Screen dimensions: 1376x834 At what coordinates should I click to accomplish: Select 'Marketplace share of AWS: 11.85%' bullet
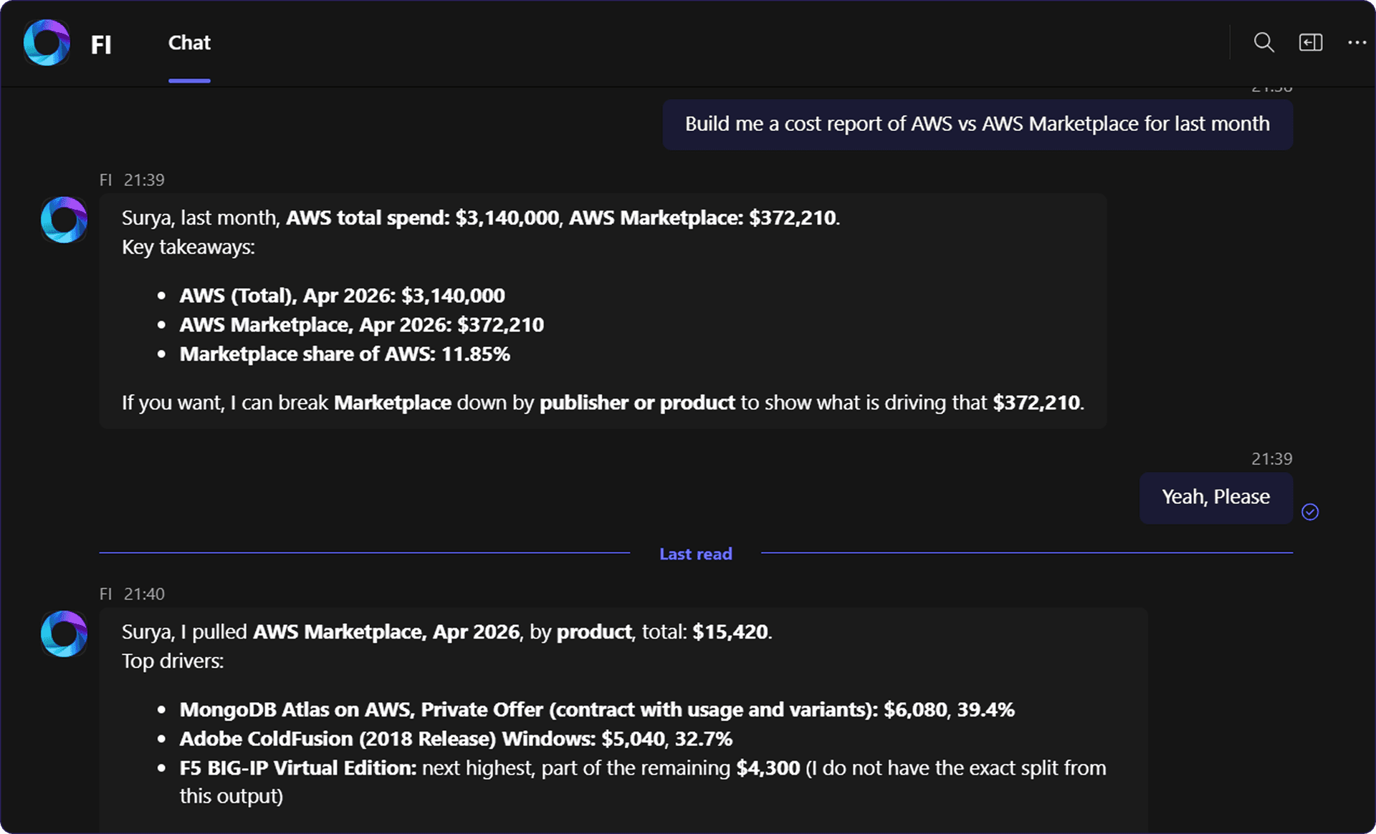click(345, 354)
